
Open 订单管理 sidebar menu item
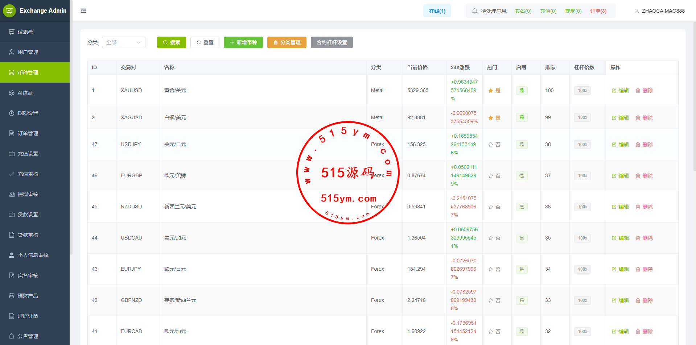point(28,133)
